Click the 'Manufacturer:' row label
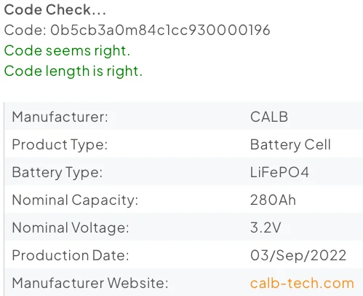 click(x=60, y=117)
